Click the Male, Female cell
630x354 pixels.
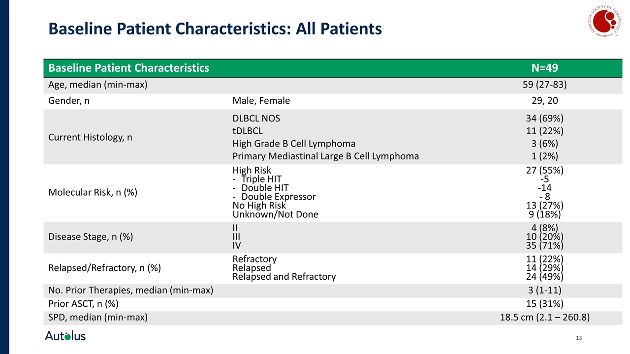pyautogui.click(x=261, y=101)
